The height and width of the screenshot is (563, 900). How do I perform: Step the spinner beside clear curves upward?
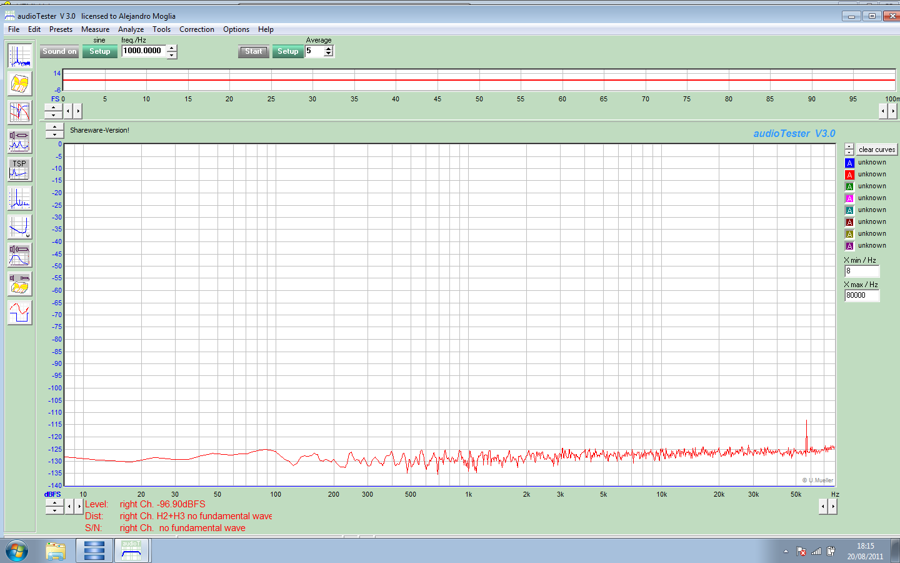point(849,146)
